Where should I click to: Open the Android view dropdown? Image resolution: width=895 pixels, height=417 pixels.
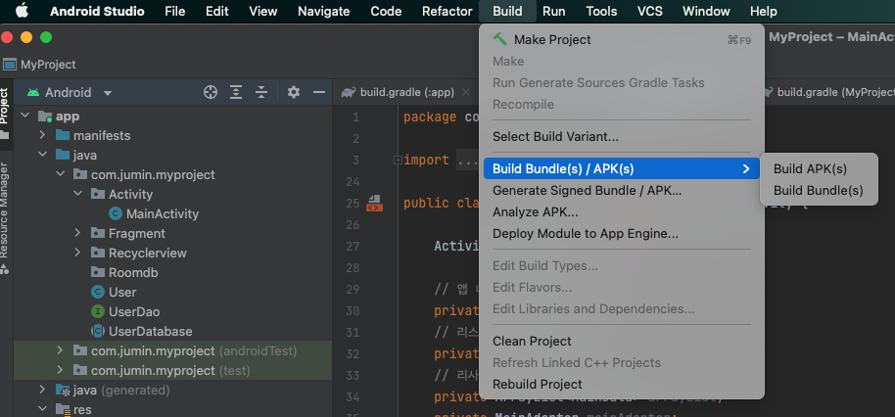tap(108, 93)
